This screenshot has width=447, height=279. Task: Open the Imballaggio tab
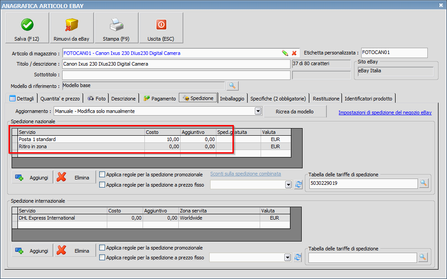(x=232, y=99)
